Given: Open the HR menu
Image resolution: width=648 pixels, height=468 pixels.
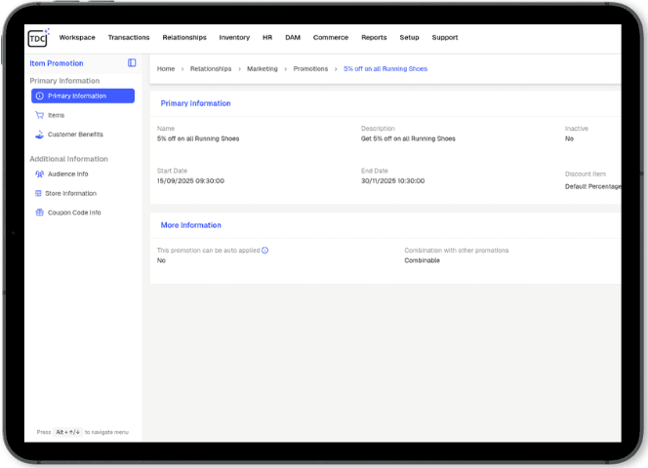Looking at the screenshot, I should click(x=267, y=38).
